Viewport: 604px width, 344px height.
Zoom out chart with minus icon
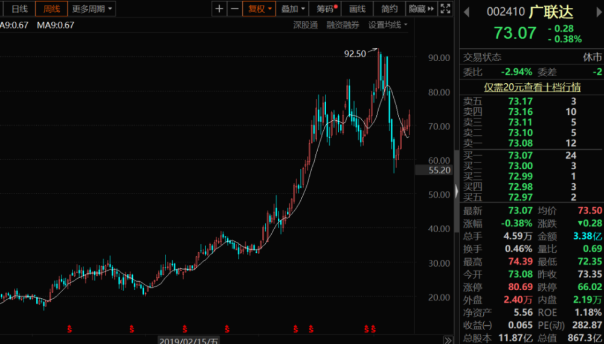click(234, 8)
